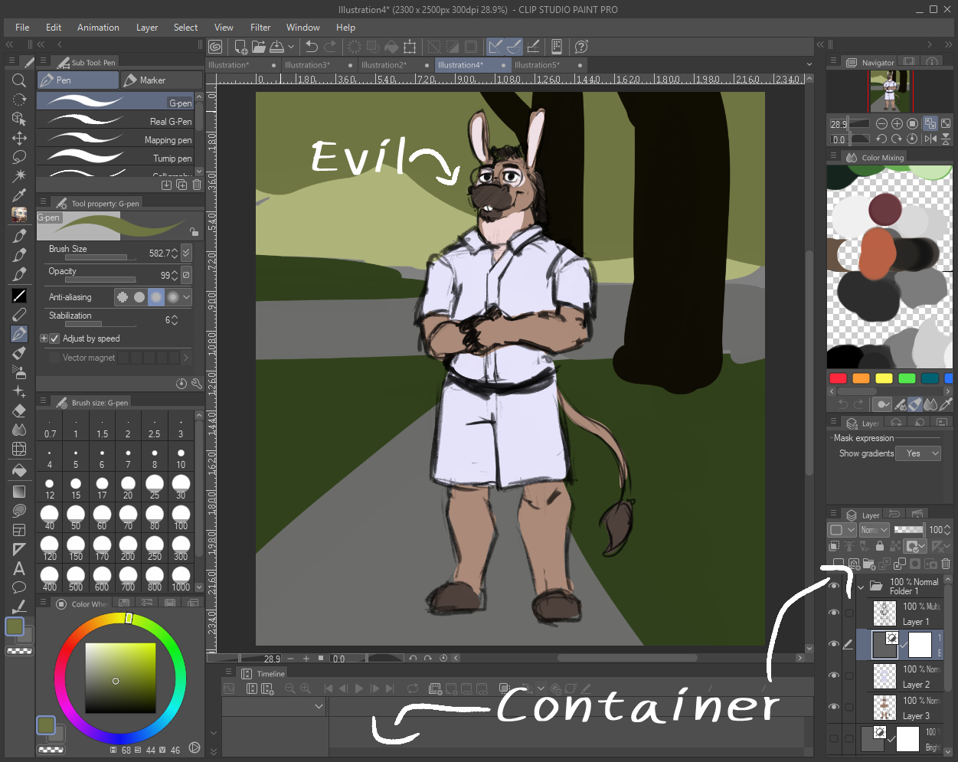Switch to the Illustration3 canvas tab
This screenshot has width=958, height=762.
click(308, 65)
